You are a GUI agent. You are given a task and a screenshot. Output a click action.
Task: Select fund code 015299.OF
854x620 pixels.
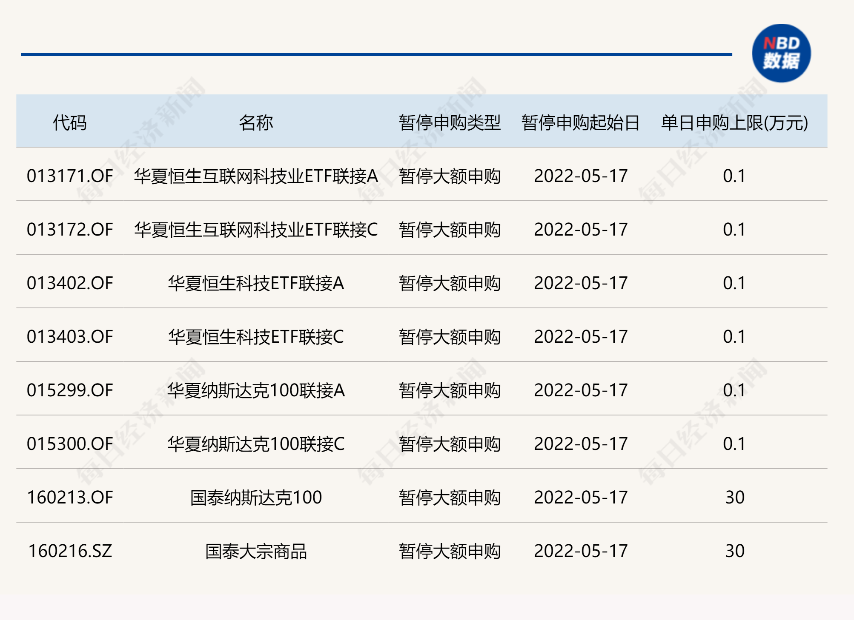pos(70,390)
